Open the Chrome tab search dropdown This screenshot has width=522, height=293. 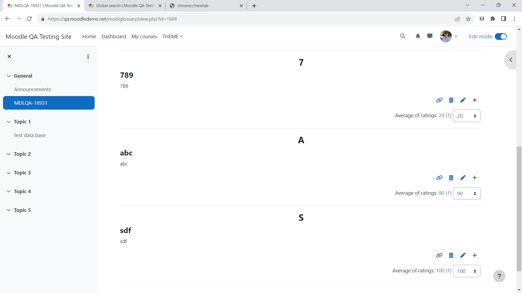467,5
